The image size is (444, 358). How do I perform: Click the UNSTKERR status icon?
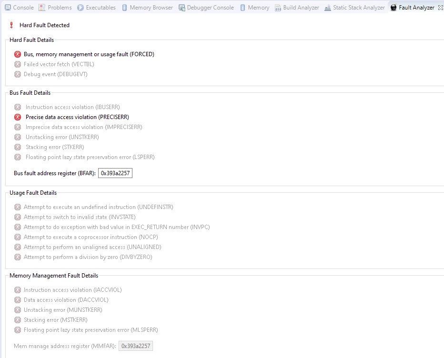tap(18, 137)
